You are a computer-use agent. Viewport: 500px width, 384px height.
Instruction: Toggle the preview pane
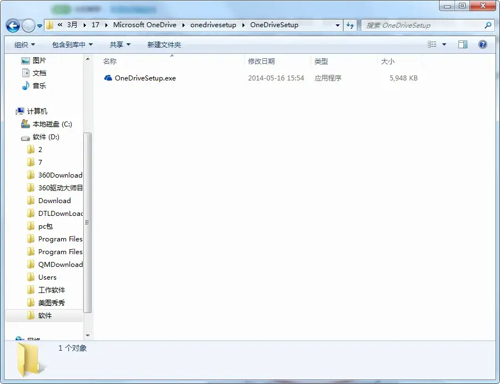(x=463, y=44)
